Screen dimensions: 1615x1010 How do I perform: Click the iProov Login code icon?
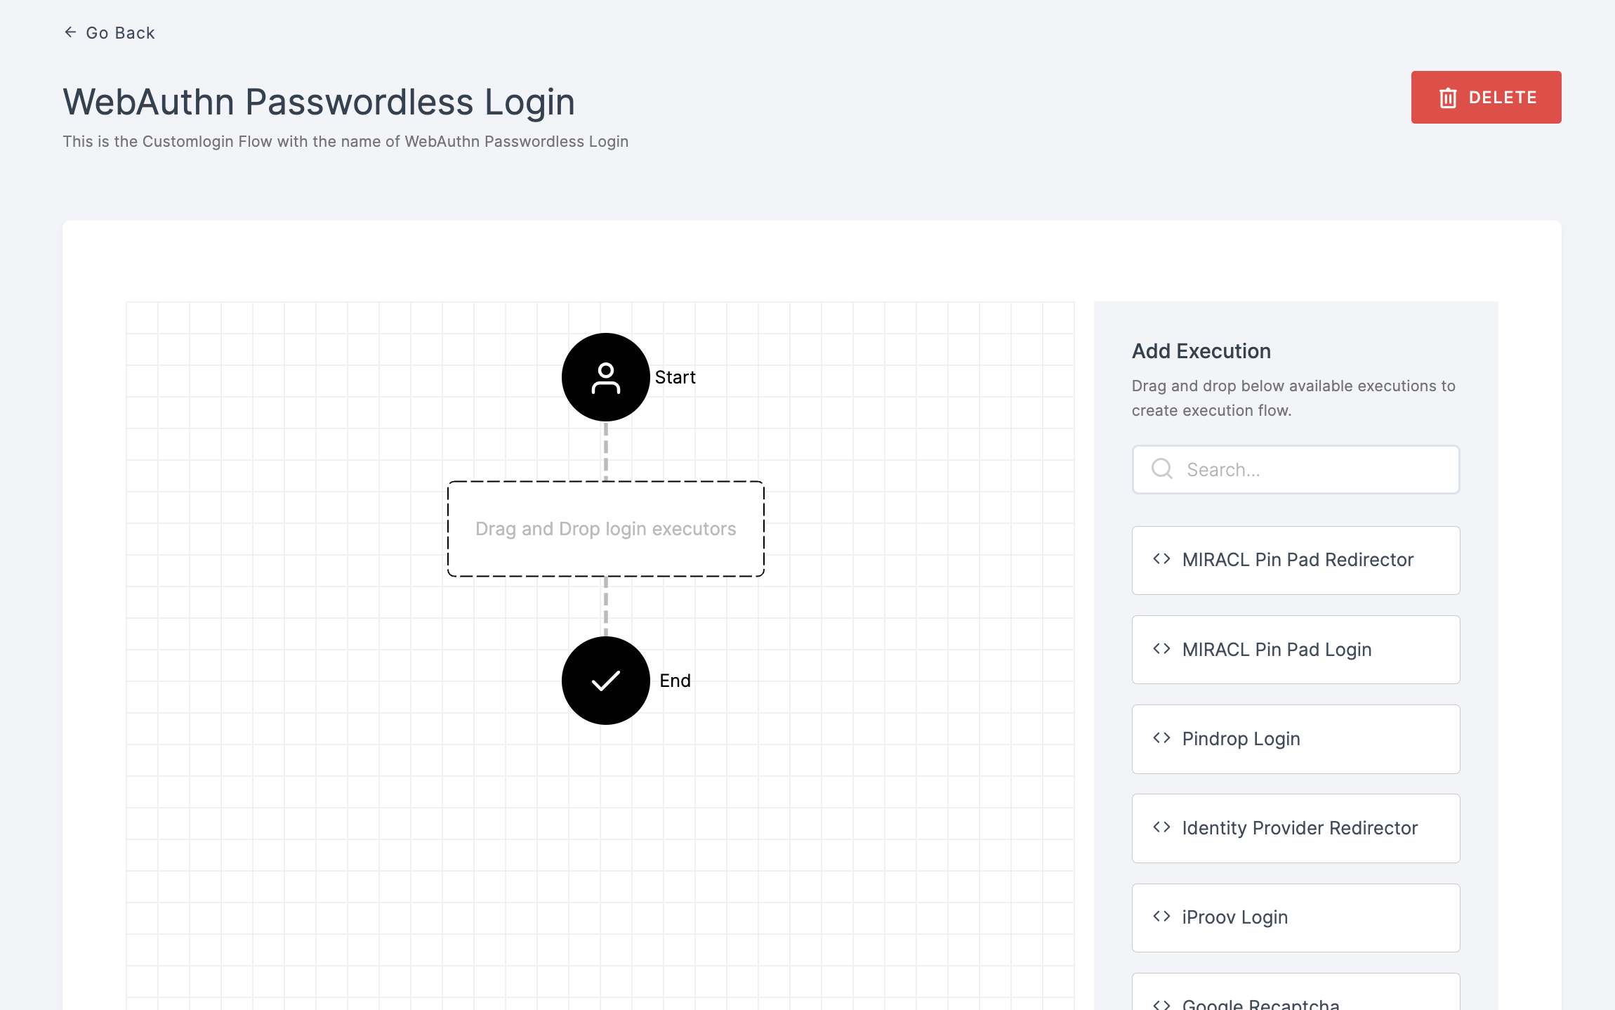(x=1161, y=917)
